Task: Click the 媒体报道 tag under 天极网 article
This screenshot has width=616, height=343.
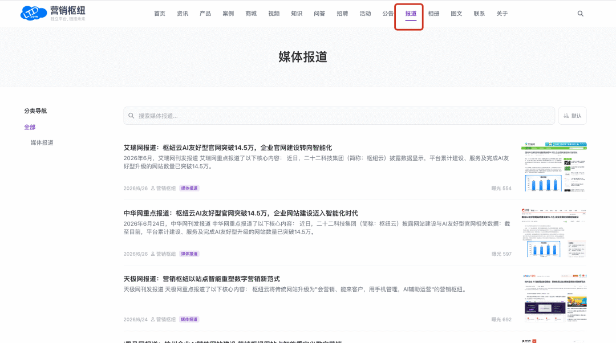Action: click(189, 320)
